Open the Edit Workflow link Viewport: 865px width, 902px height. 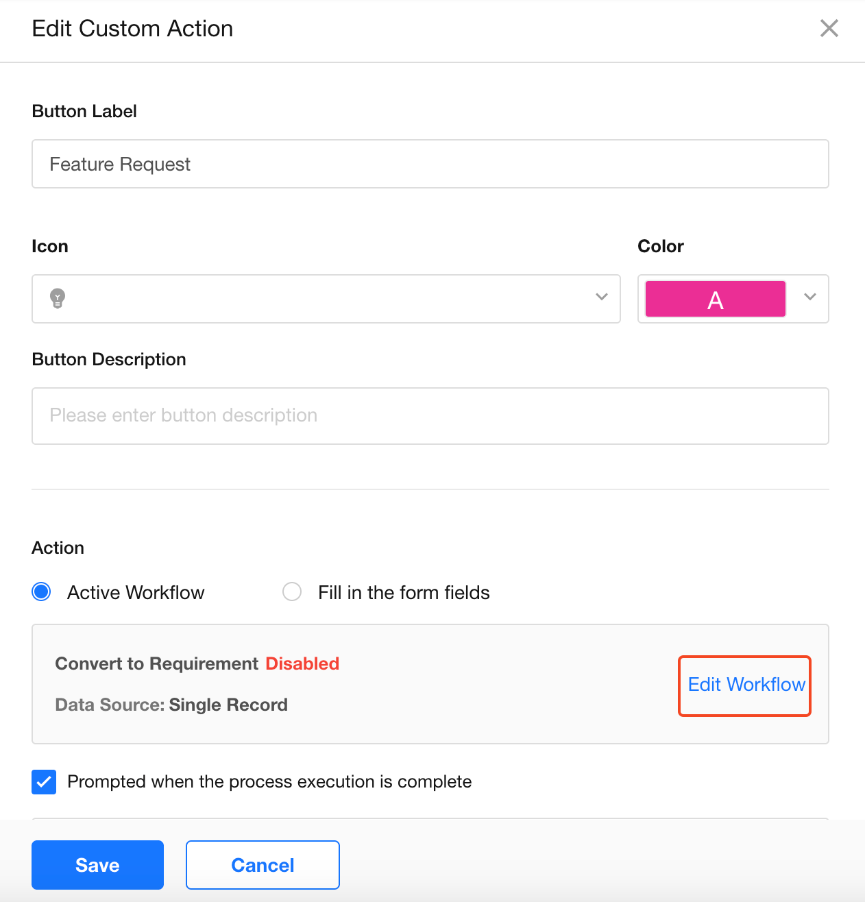pyautogui.click(x=746, y=685)
